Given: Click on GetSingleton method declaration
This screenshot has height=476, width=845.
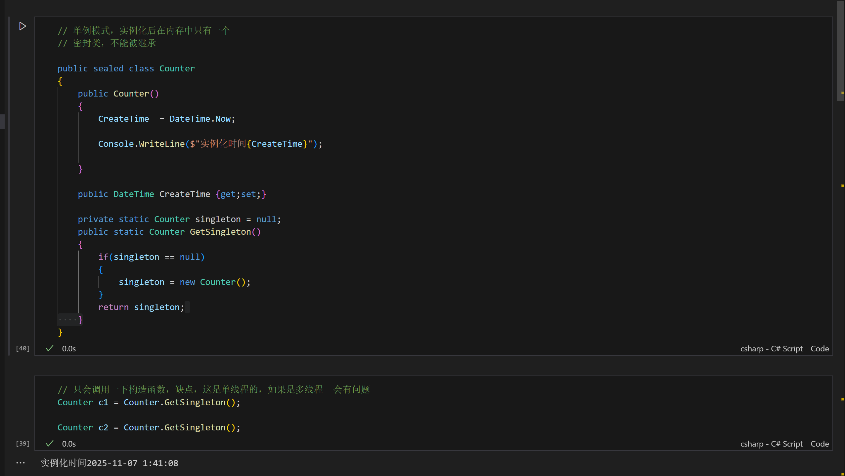Looking at the screenshot, I should point(220,232).
